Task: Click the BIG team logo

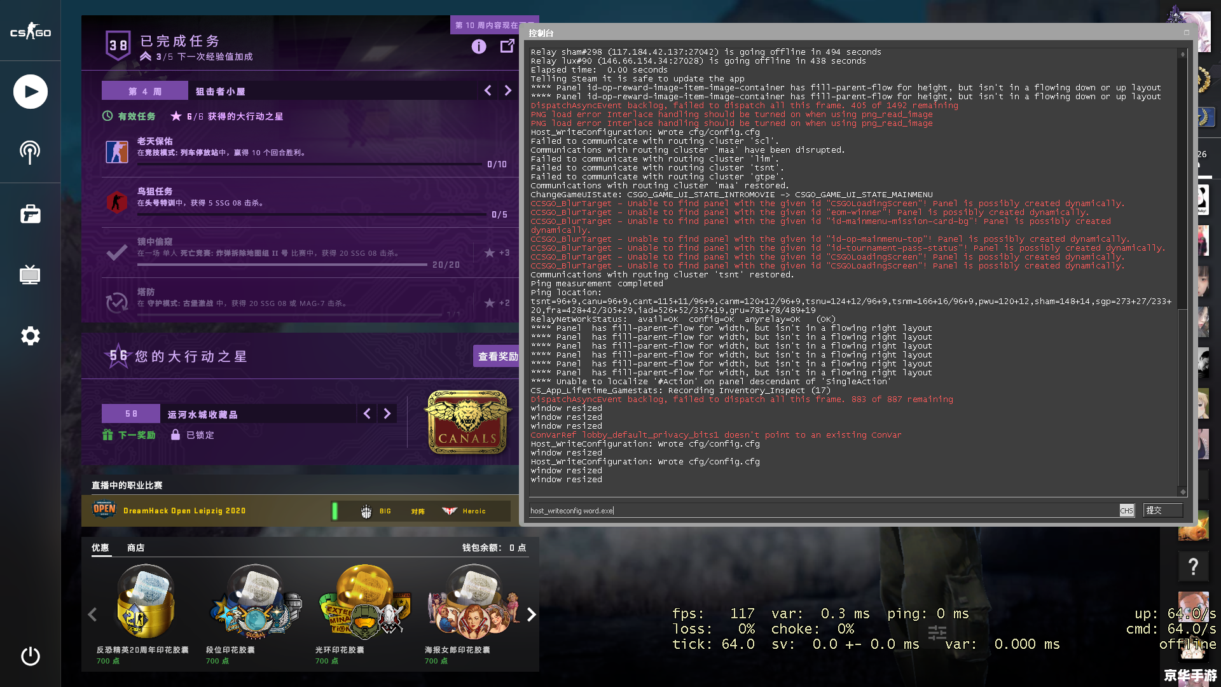Action: 366,511
